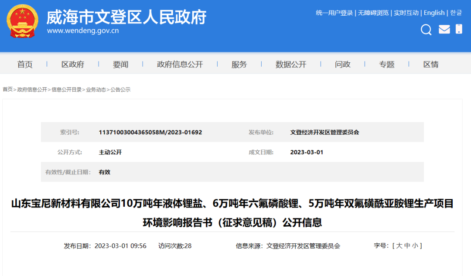The width and height of the screenshot is (471, 276).
Task: Open the 区政府 navigation menu
Action: click(73, 64)
